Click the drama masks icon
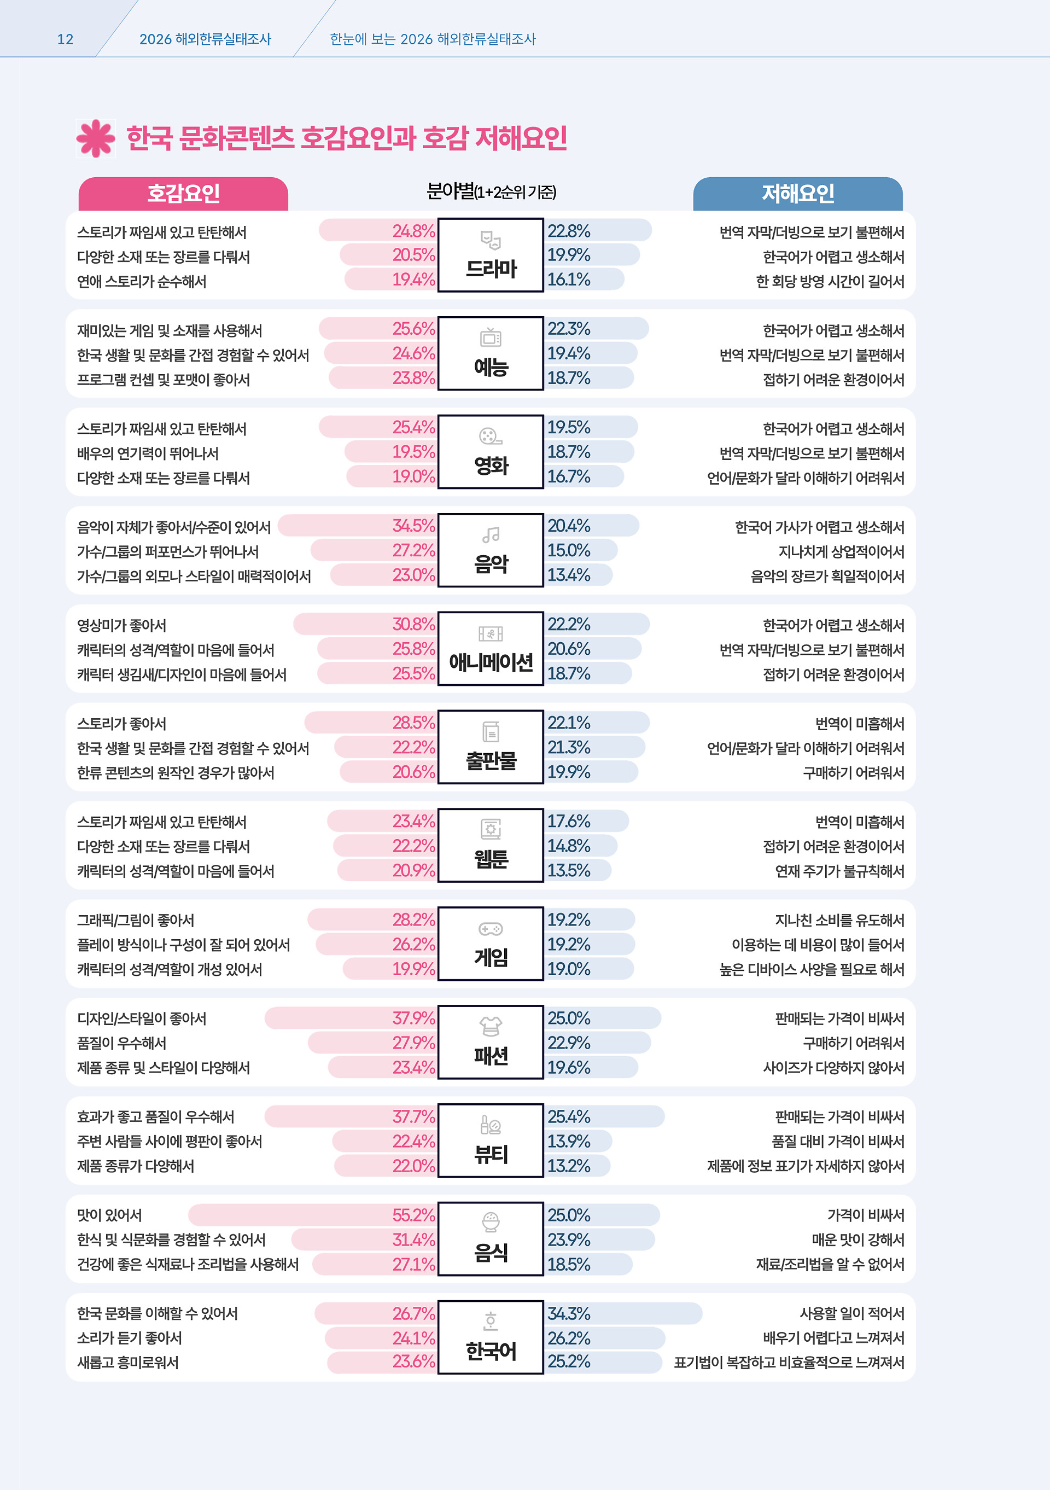Screen dimensions: 1050x1490 491,241
